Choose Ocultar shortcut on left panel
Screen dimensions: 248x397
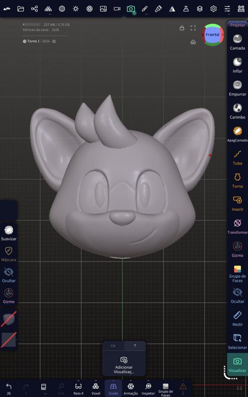pyautogui.click(x=8, y=275)
